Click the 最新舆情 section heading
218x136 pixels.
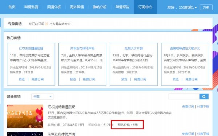(14, 97)
